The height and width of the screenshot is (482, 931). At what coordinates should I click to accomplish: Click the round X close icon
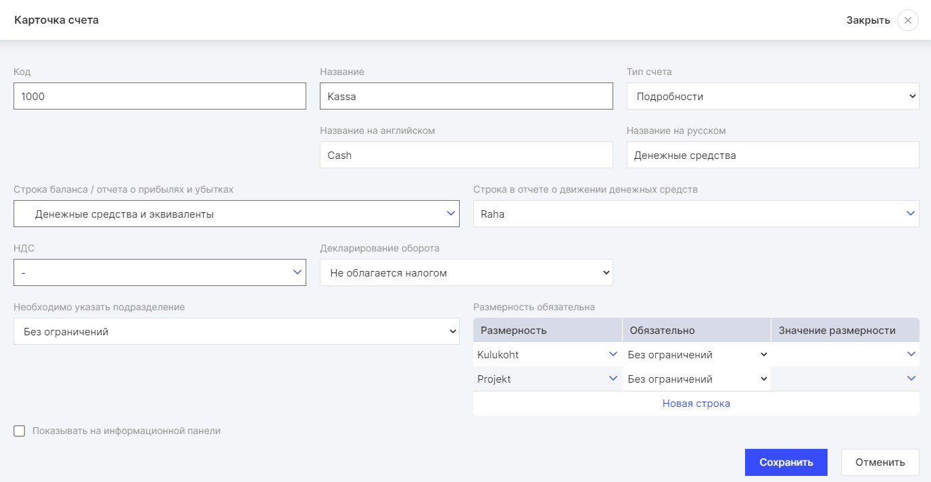point(907,20)
